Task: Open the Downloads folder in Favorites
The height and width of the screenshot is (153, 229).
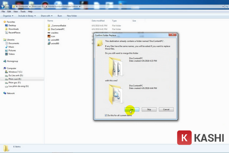Action: click(7, 29)
